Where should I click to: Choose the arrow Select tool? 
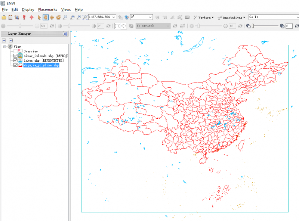[39, 17]
